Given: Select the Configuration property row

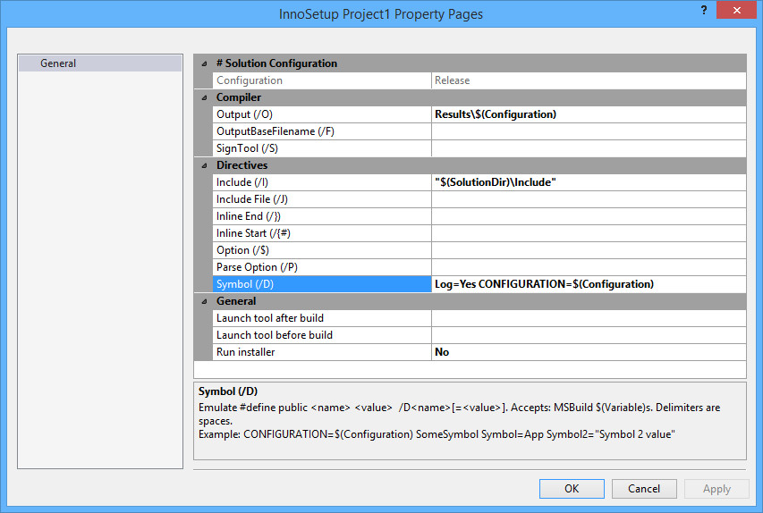Looking at the screenshot, I should [322, 80].
